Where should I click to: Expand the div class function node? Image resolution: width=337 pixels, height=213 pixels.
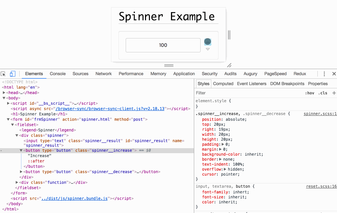click(17, 182)
